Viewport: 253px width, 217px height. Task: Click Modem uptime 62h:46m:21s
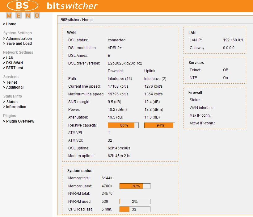(119, 156)
